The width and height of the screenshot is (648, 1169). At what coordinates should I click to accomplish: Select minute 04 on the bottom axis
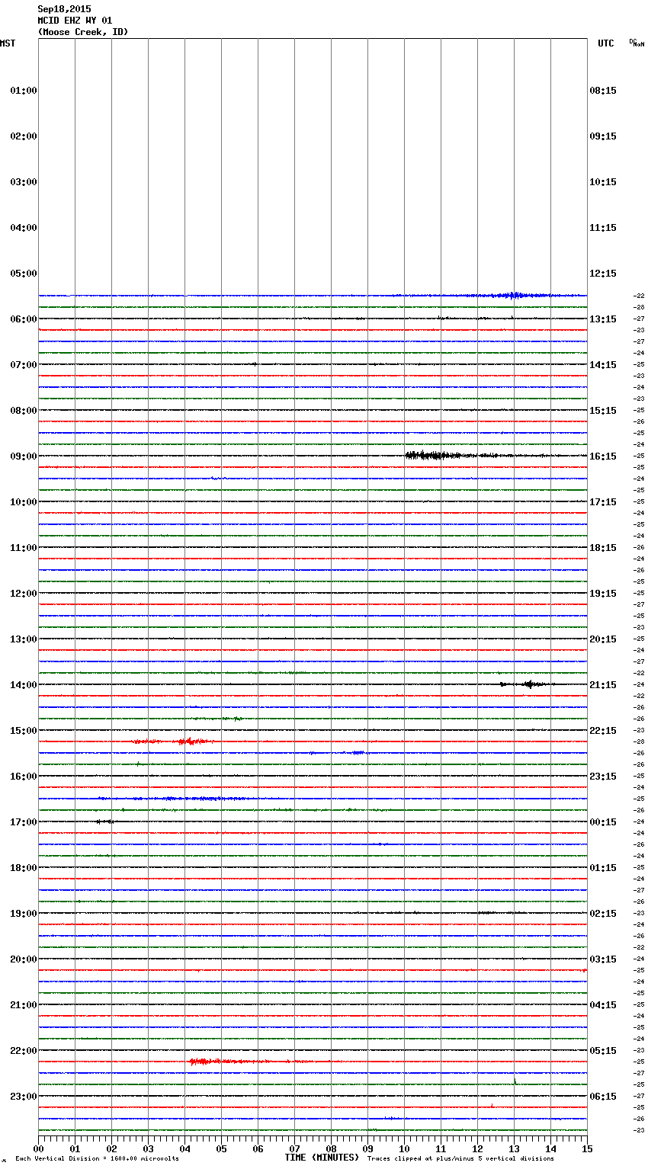tap(184, 1148)
